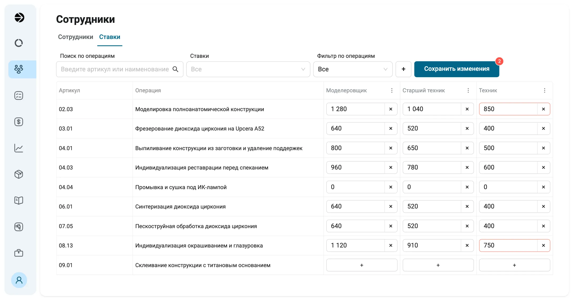Image resolution: width=573 pixels, height=300 pixels.
Task: Open the dashboard ring chart icon
Action: (x=19, y=43)
